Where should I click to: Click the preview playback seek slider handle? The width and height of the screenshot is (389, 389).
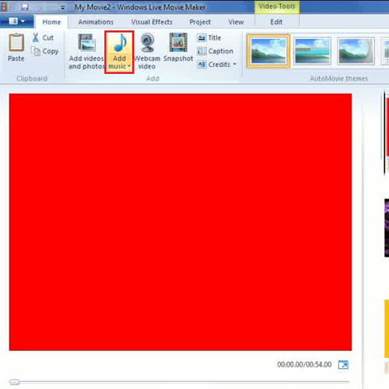coord(14,382)
